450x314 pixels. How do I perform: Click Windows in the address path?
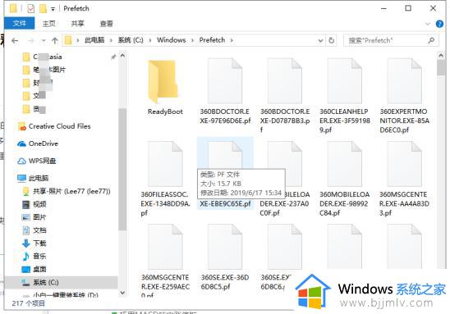coord(172,40)
